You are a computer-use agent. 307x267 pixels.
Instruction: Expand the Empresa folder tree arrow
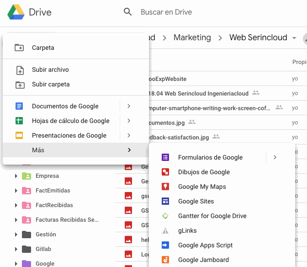click(x=16, y=176)
